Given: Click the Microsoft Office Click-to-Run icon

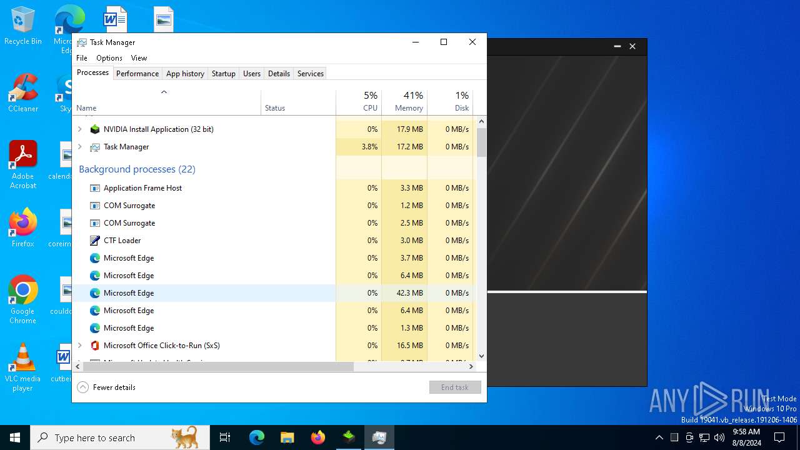Looking at the screenshot, I should [95, 346].
